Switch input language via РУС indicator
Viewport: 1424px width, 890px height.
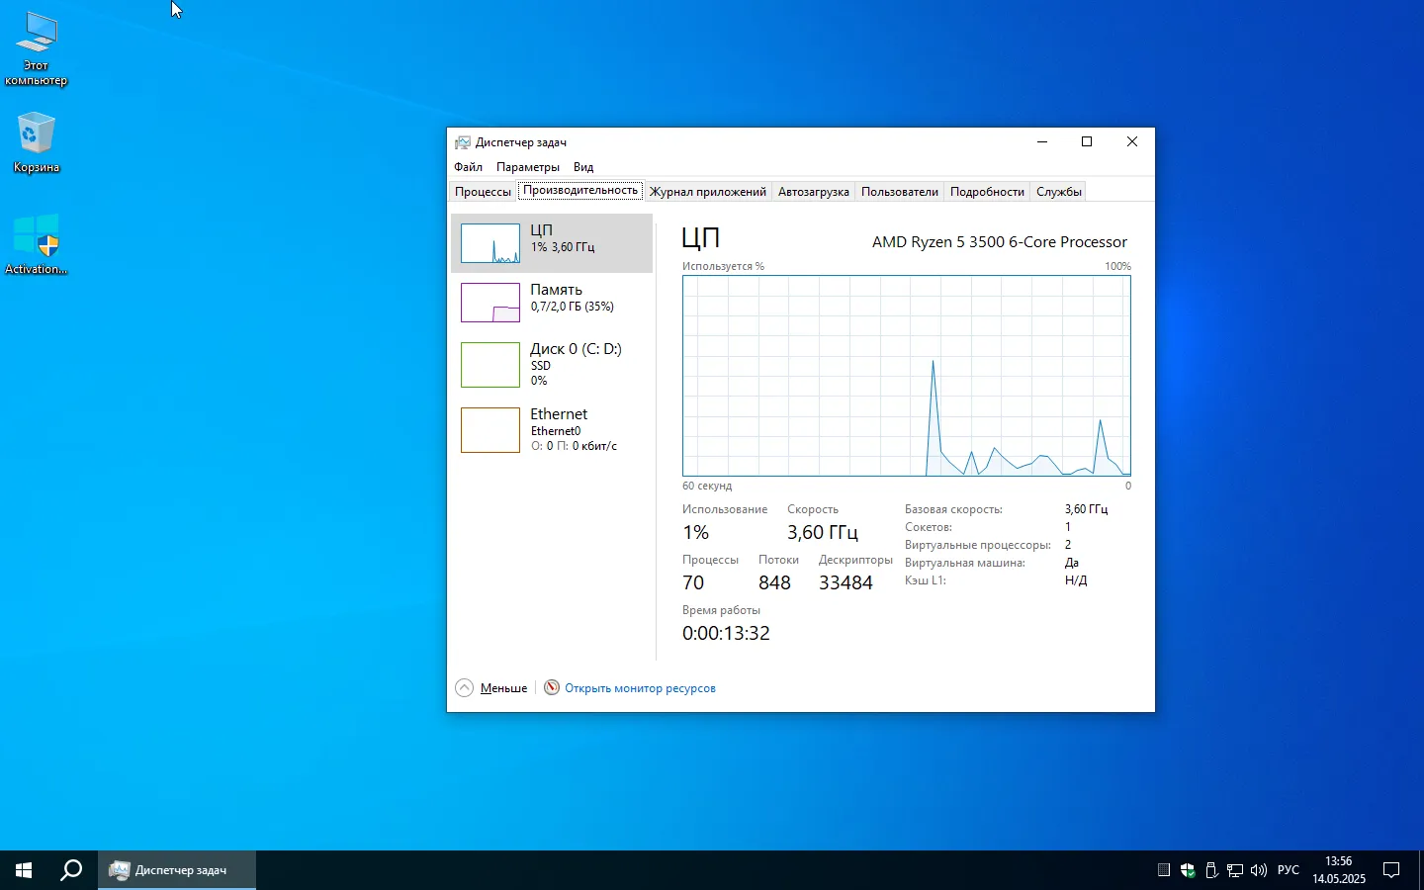(x=1289, y=870)
